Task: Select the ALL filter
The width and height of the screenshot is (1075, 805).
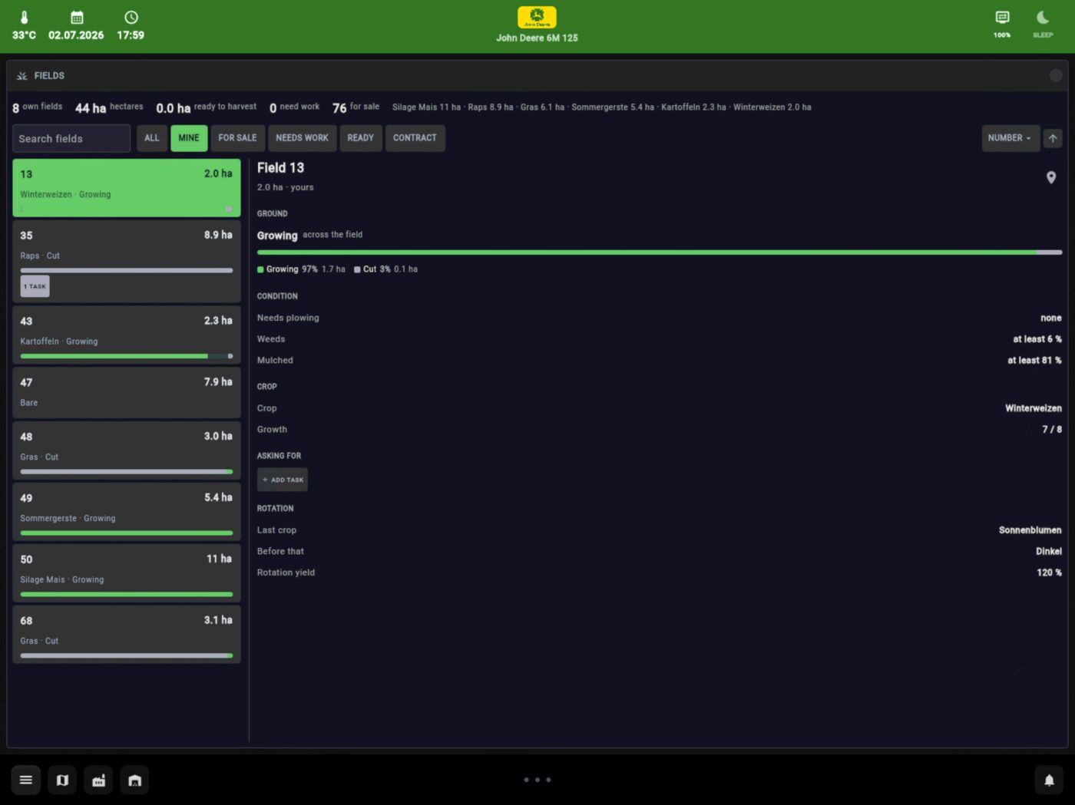Action: (152, 138)
